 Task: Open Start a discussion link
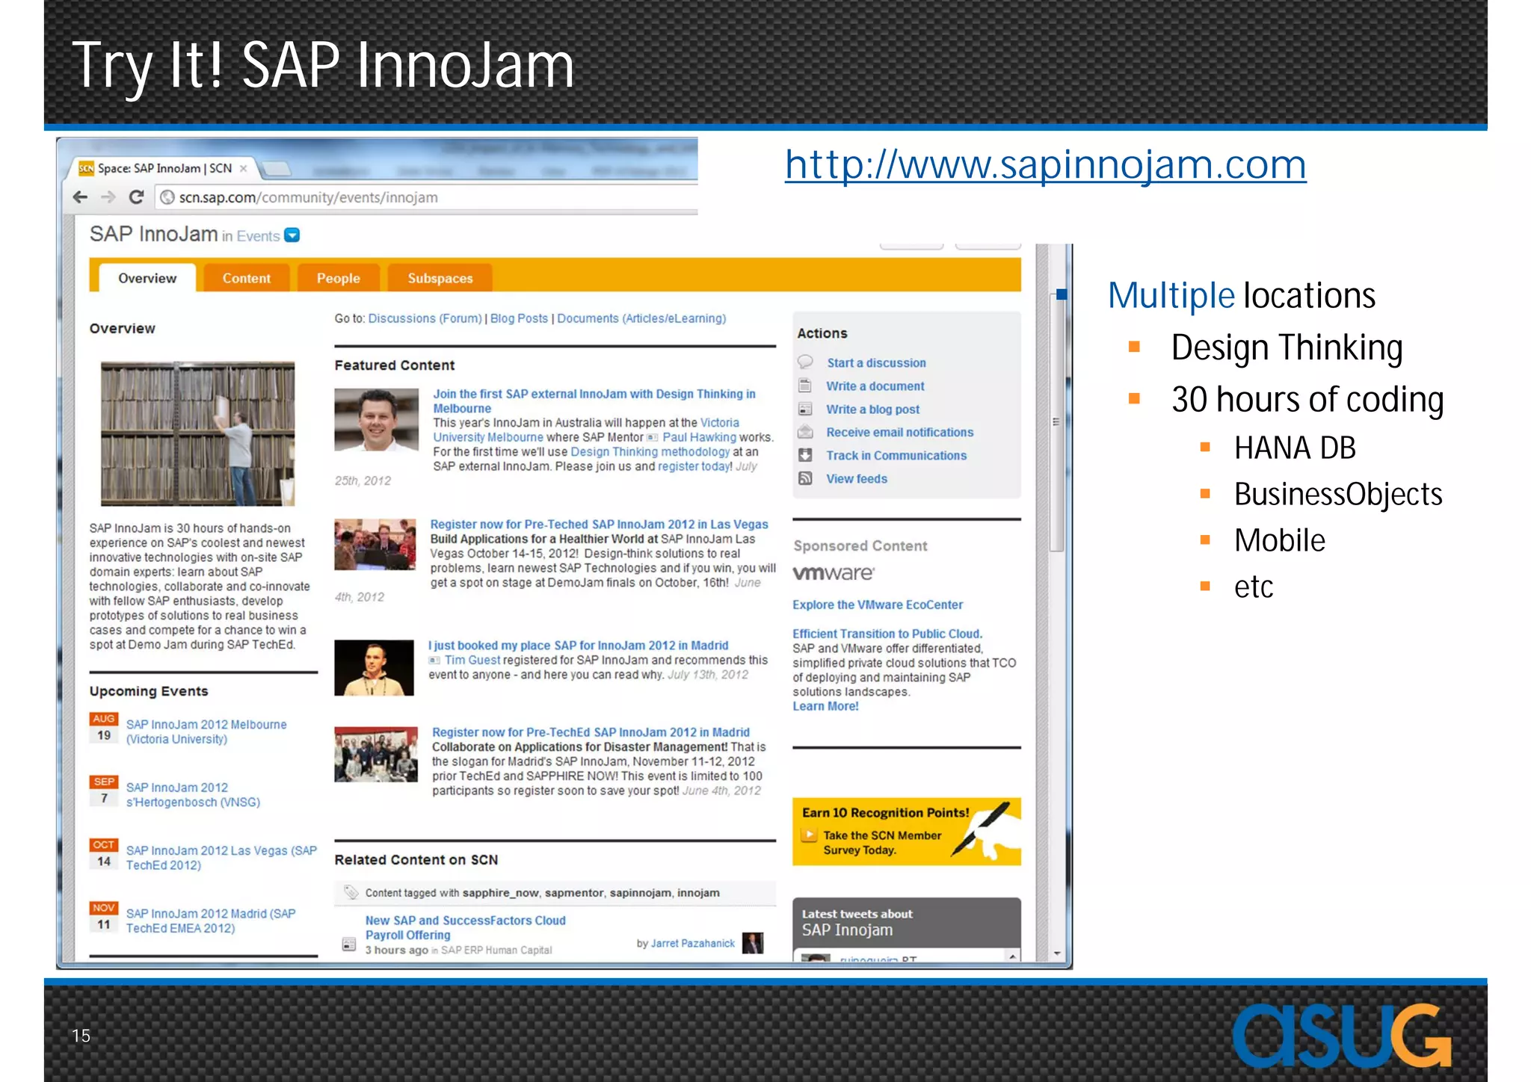876,362
